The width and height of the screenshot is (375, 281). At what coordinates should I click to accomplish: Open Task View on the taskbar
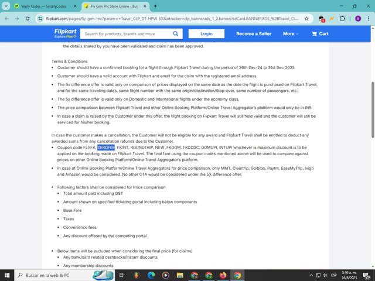[122, 275]
